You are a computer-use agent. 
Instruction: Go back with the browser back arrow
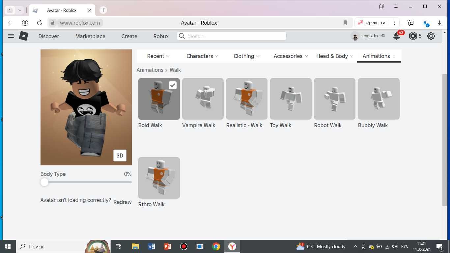[x=11, y=23]
